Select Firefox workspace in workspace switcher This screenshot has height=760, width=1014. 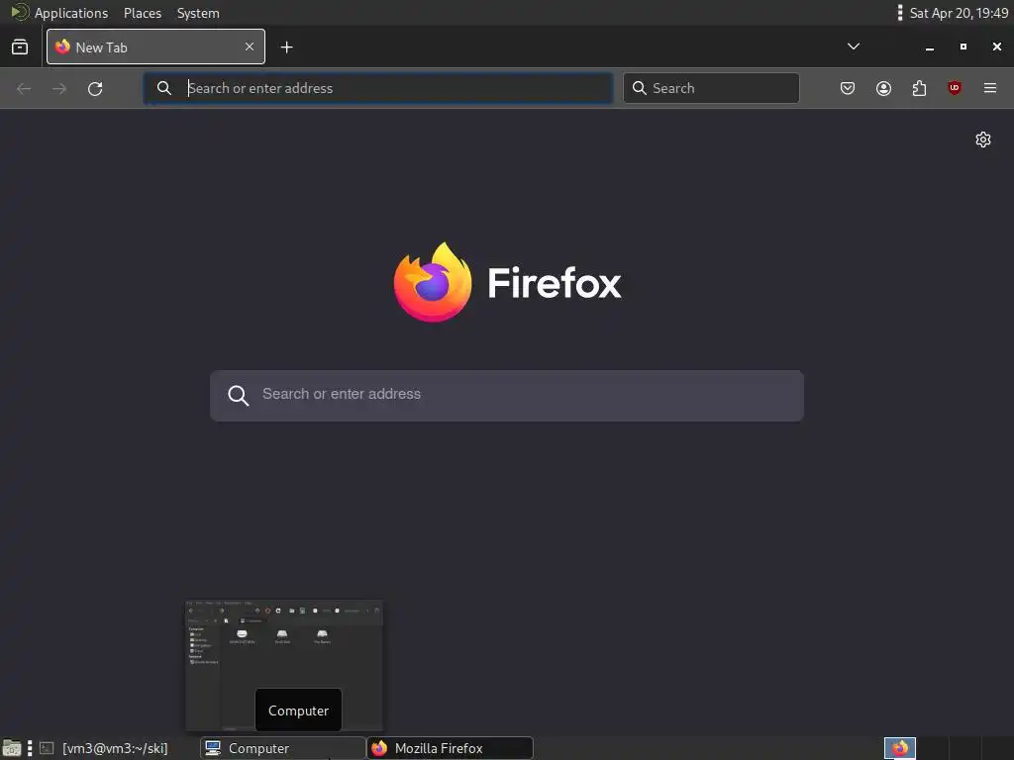(900, 748)
